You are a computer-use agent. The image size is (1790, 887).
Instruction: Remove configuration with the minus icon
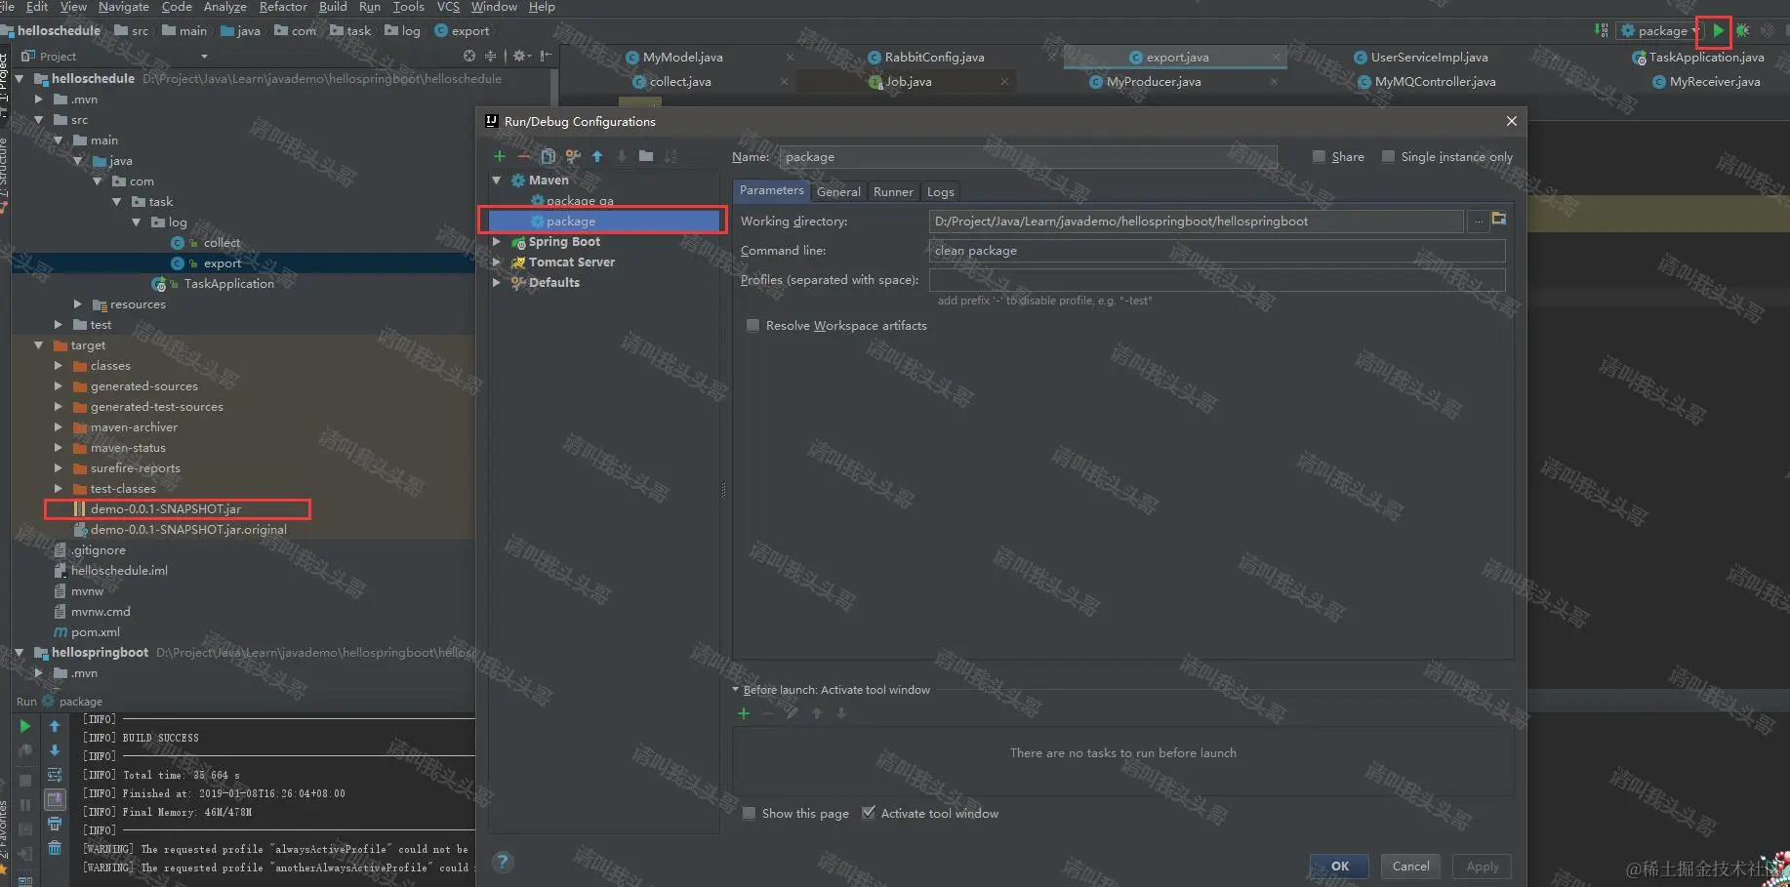[x=524, y=156]
